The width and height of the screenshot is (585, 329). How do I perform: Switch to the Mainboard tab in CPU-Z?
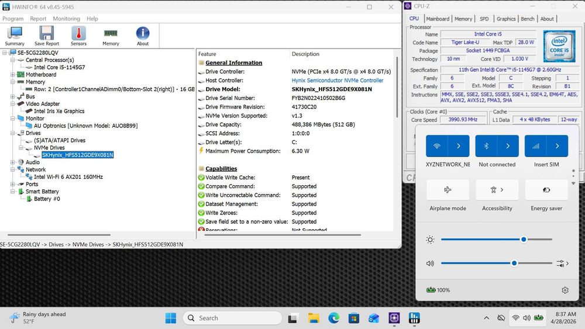[438, 19]
